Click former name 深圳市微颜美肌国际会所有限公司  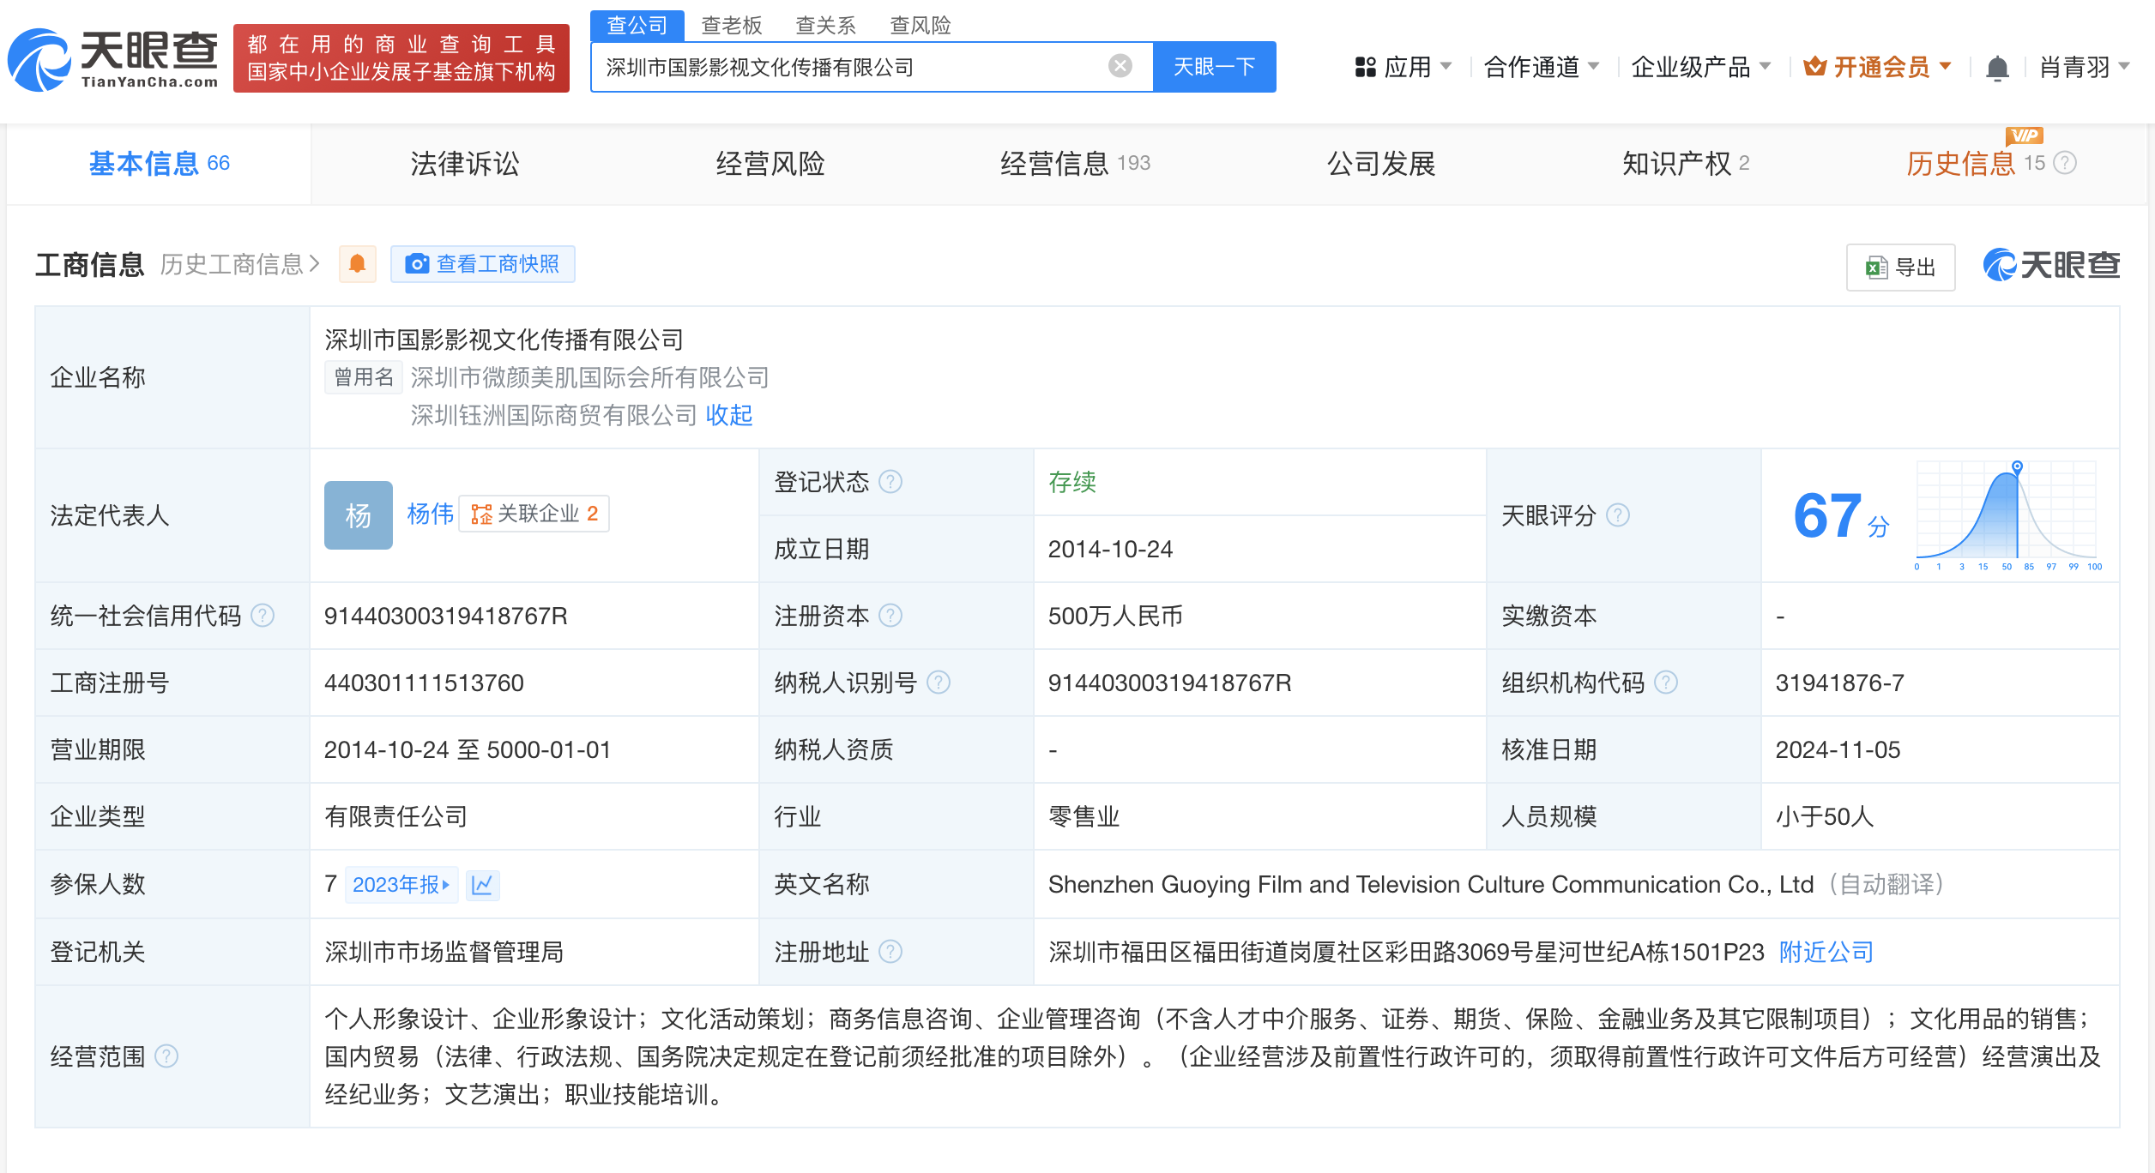click(590, 377)
